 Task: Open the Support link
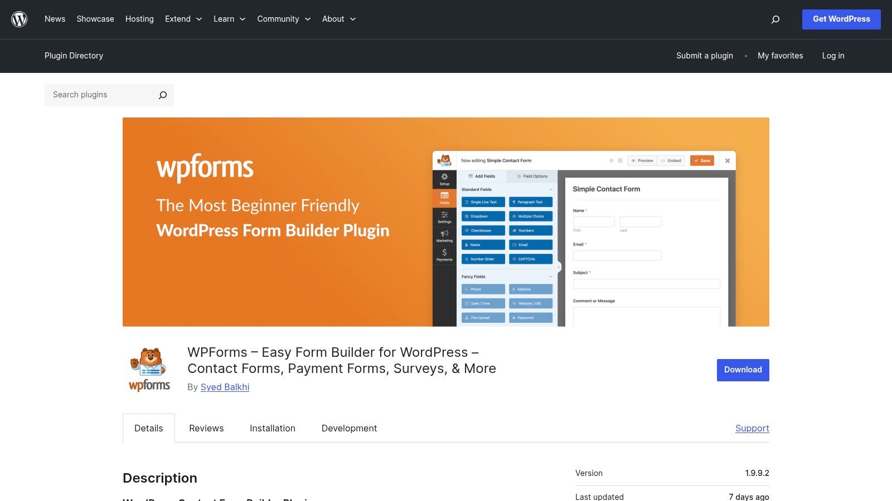(752, 428)
